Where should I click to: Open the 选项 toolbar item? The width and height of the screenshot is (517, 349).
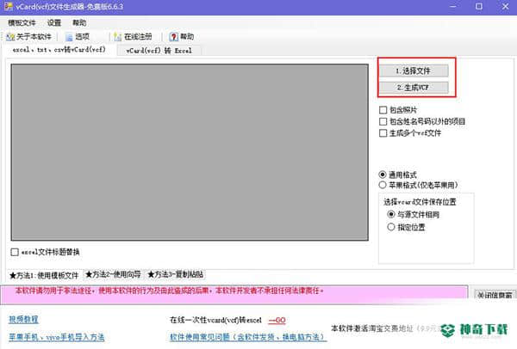pyautogui.click(x=78, y=37)
